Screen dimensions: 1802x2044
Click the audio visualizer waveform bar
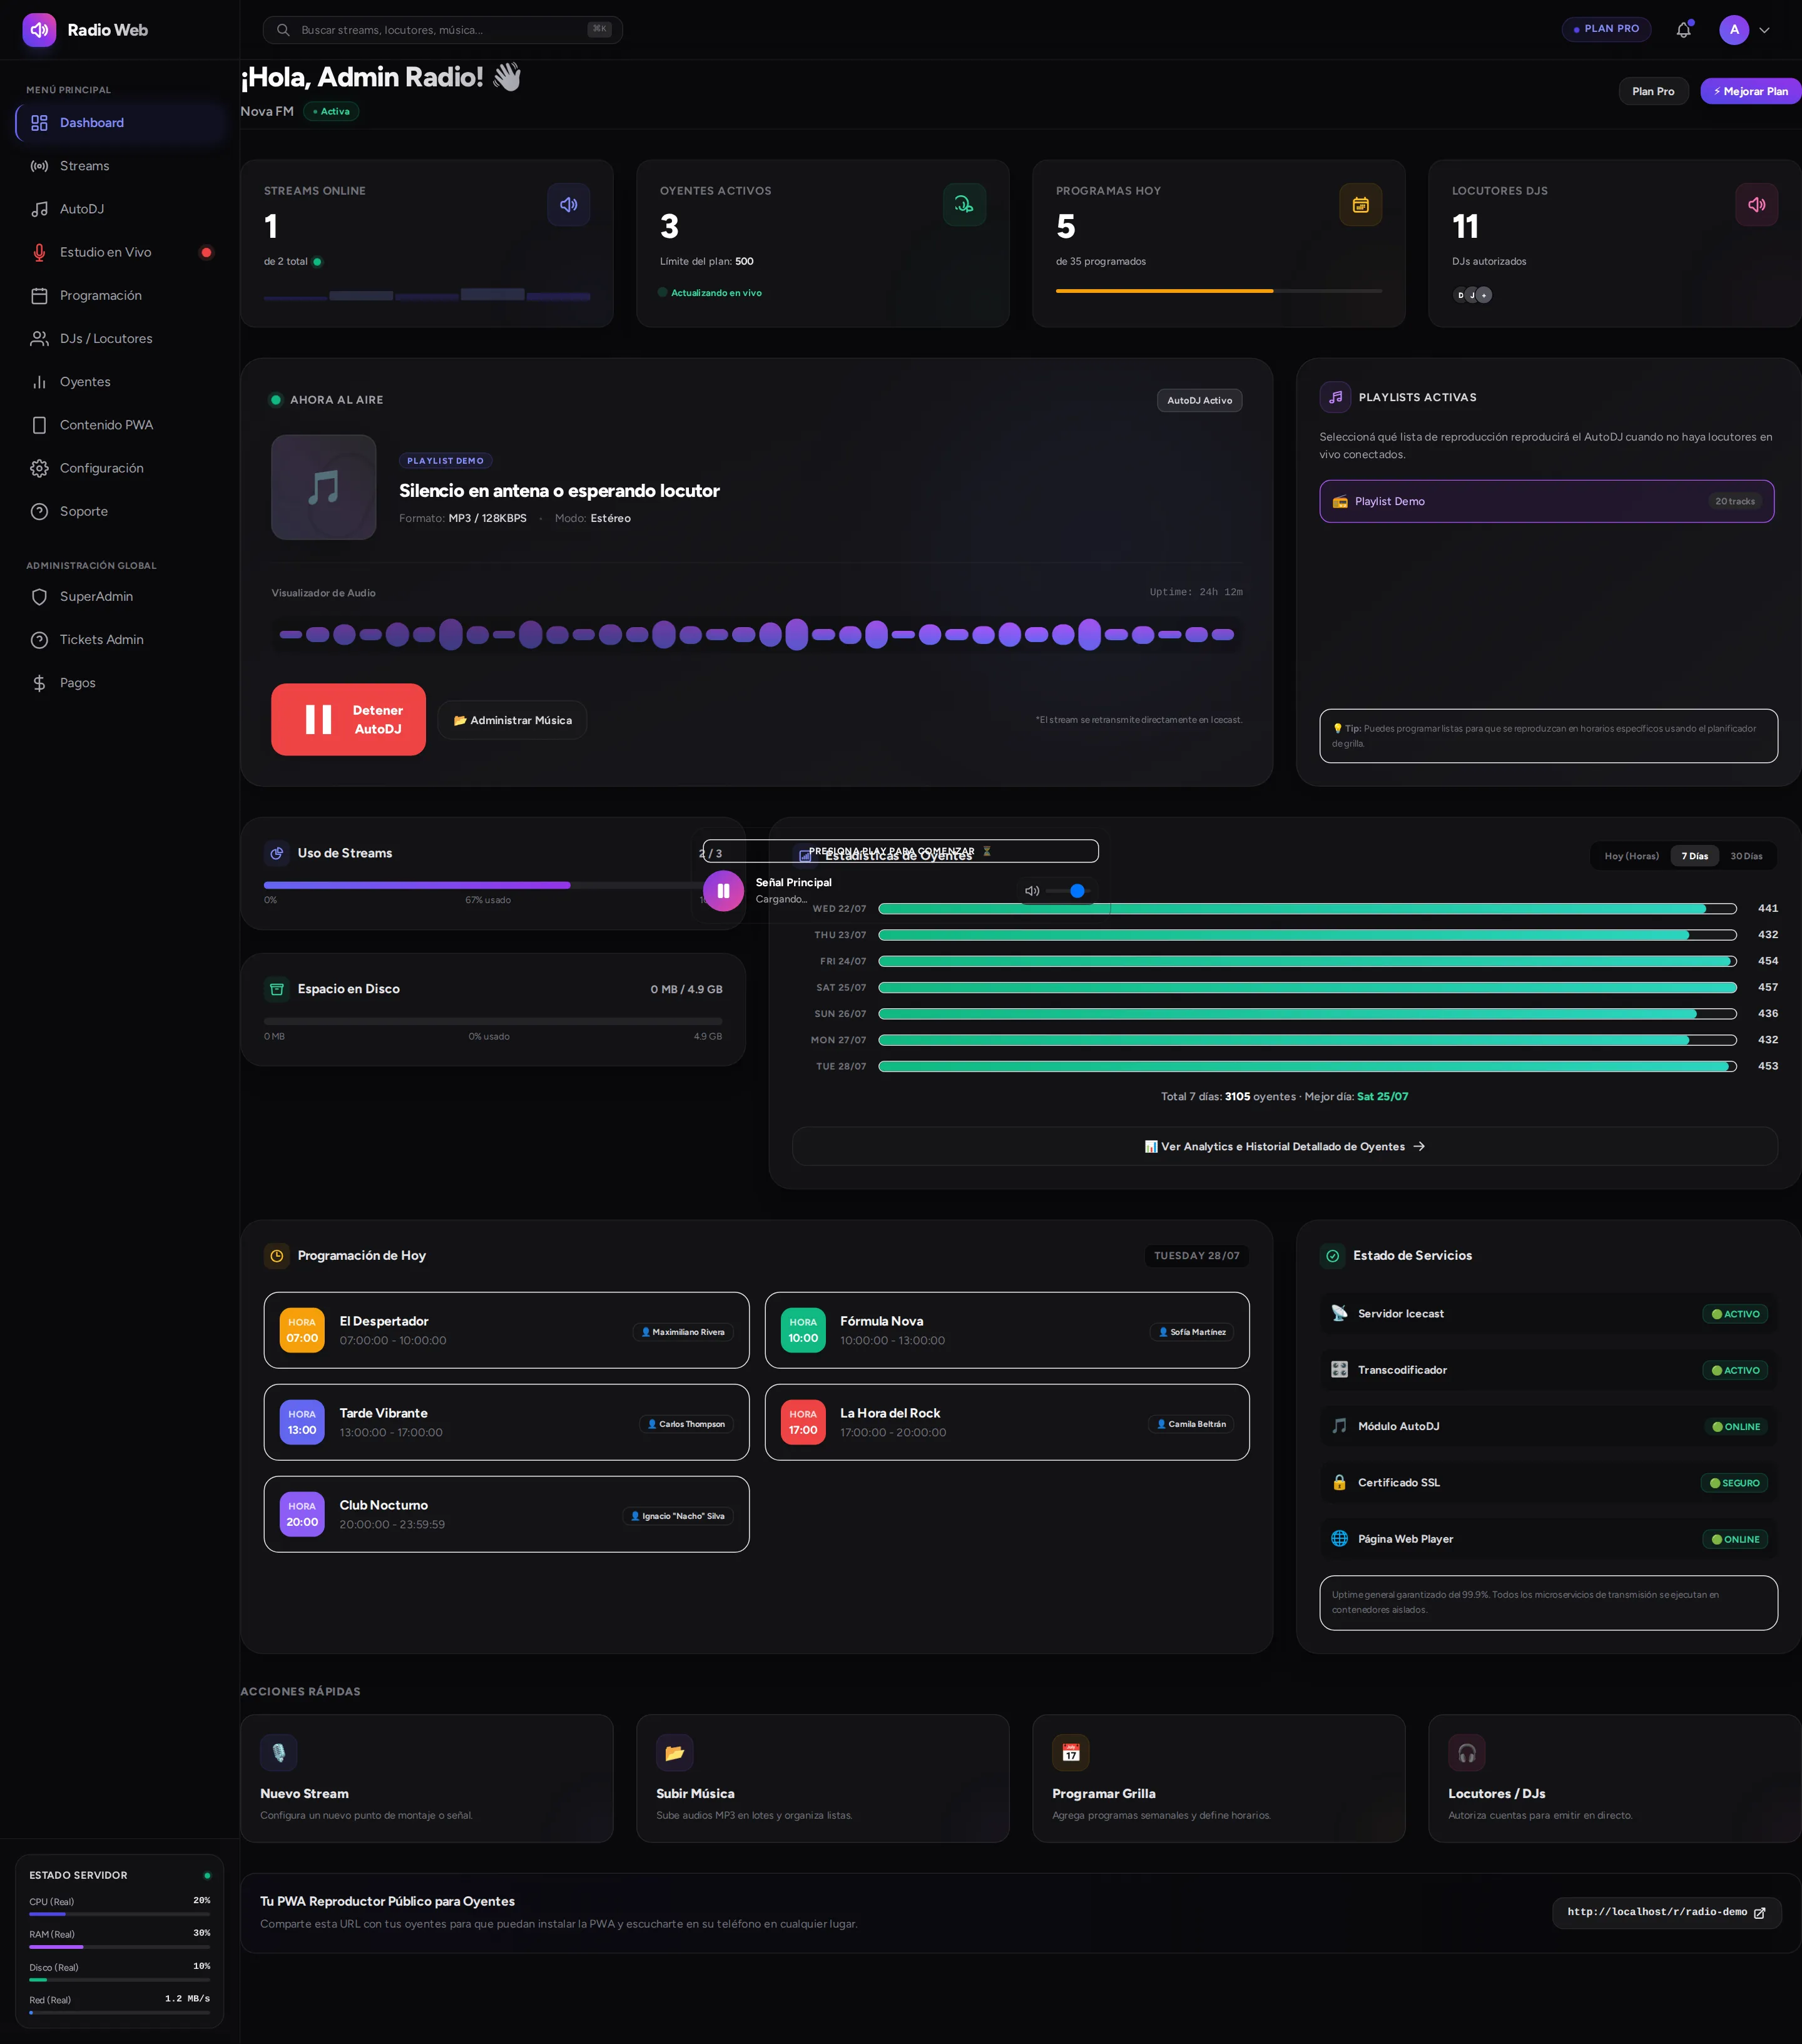click(x=756, y=634)
